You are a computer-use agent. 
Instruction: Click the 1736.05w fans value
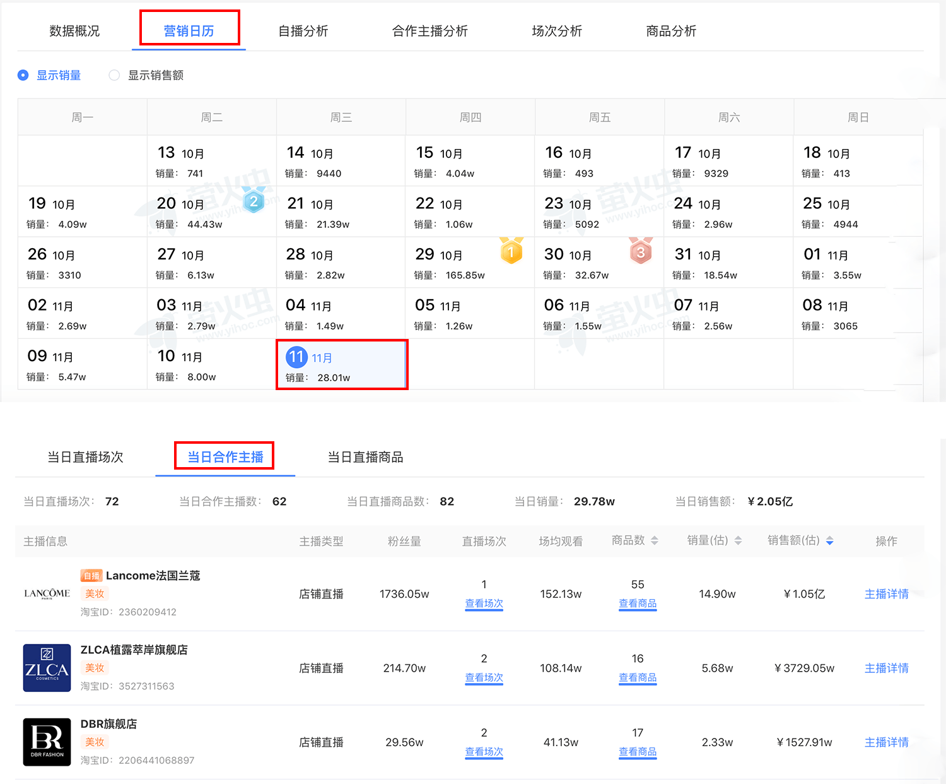pyautogui.click(x=404, y=594)
